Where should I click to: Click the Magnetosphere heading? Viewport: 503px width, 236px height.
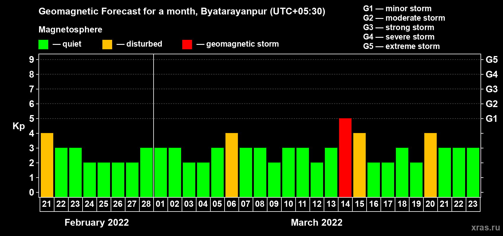[x=70, y=29]
